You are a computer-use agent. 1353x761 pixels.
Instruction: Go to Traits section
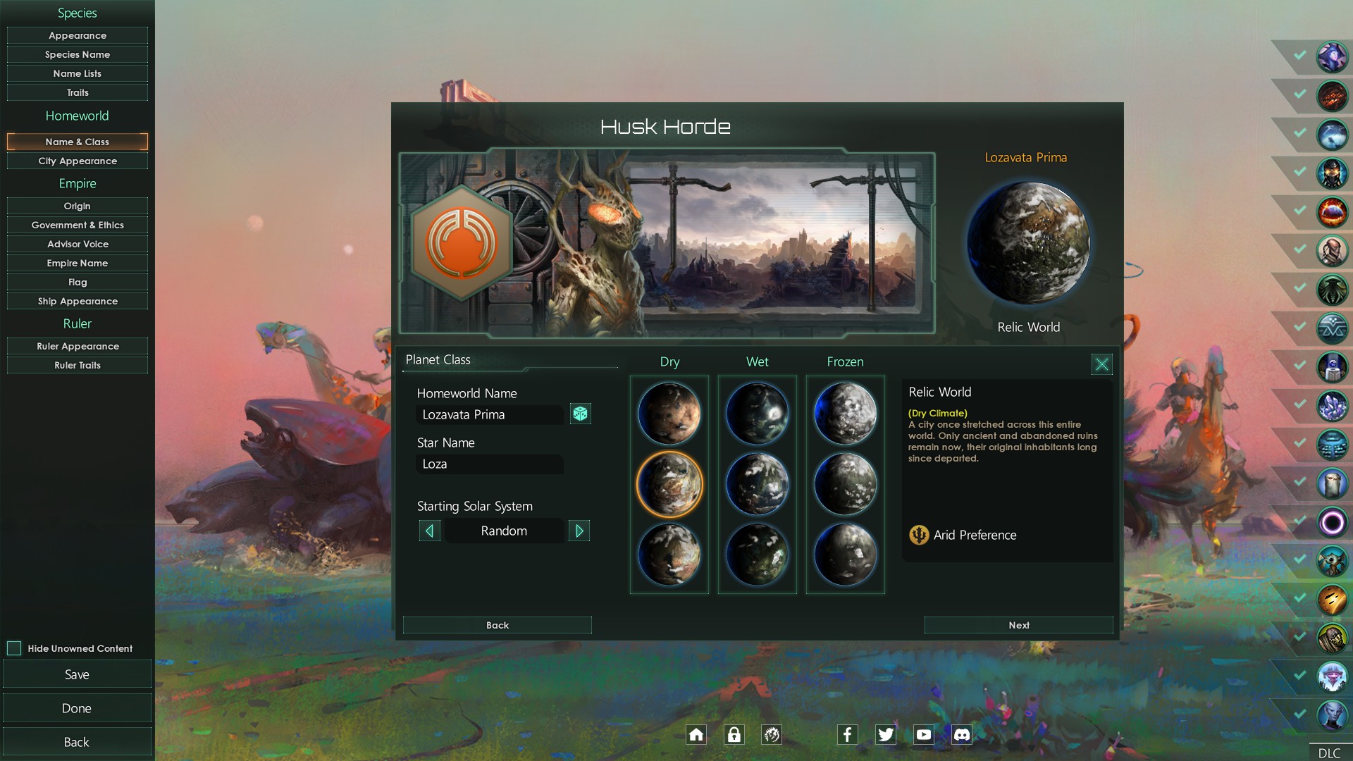pyautogui.click(x=78, y=92)
